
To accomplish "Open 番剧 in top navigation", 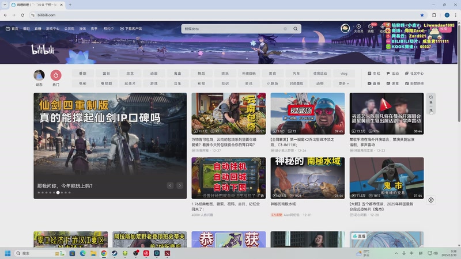I will click(27, 29).
